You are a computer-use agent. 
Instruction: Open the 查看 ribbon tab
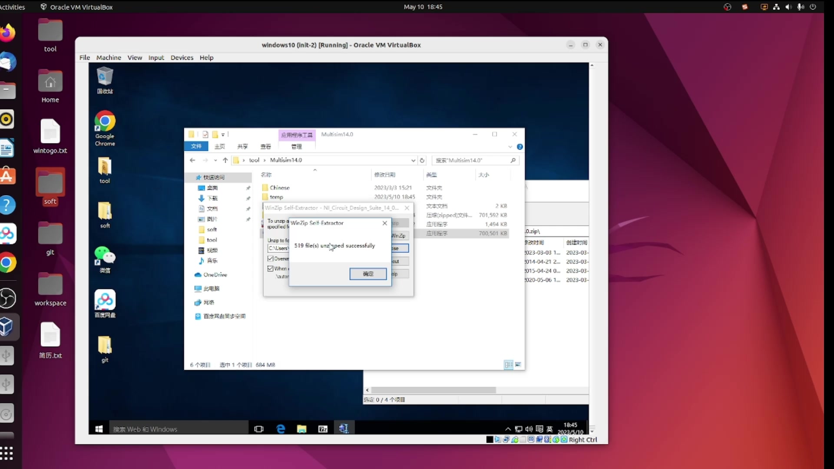tap(265, 146)
